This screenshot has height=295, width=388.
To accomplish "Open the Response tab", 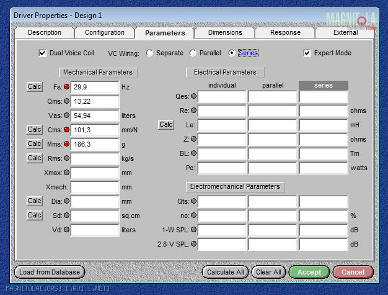I will [x=285, y=33].
